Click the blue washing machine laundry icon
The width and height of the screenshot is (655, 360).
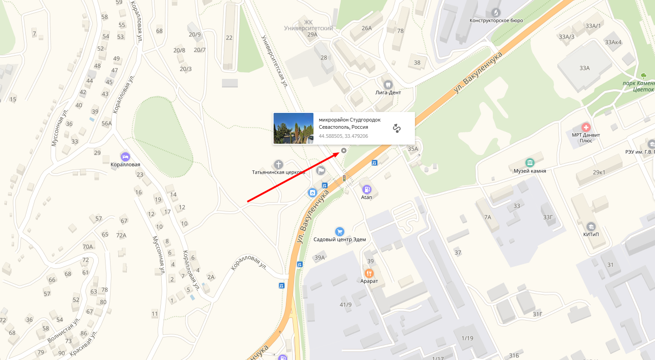click(x=312, y=193)
